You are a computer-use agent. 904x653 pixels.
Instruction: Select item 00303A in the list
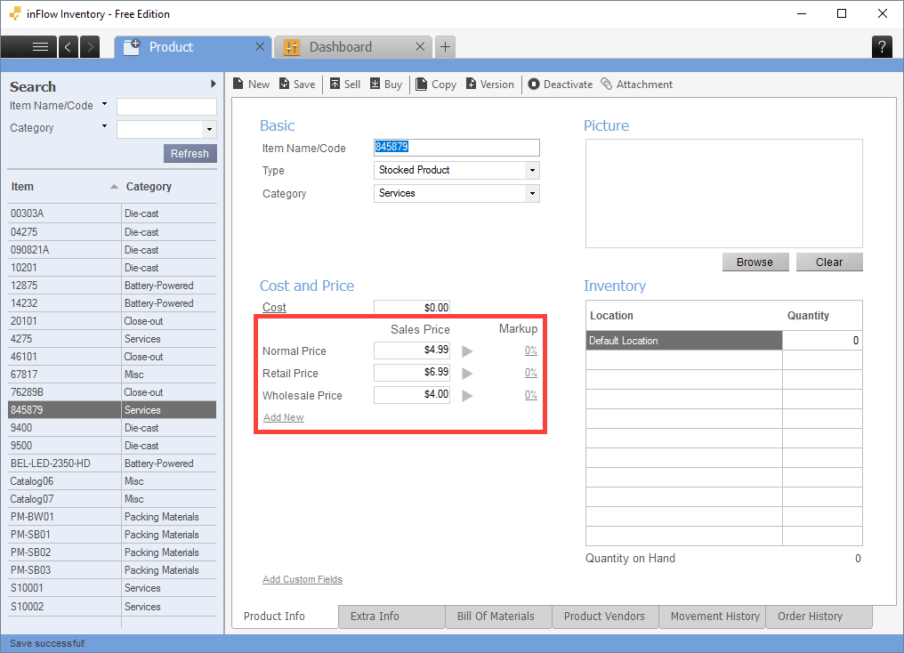click(x=112, y=214)
